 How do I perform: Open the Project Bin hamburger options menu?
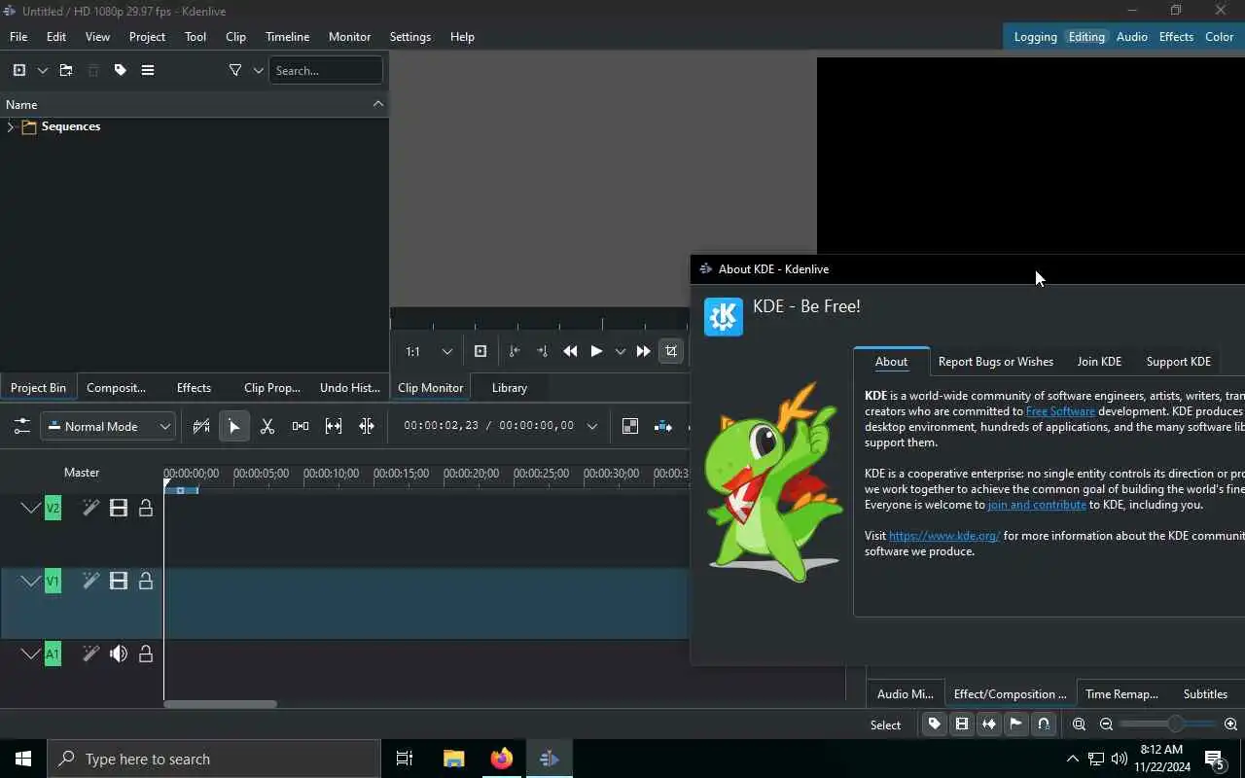[148, 70]
